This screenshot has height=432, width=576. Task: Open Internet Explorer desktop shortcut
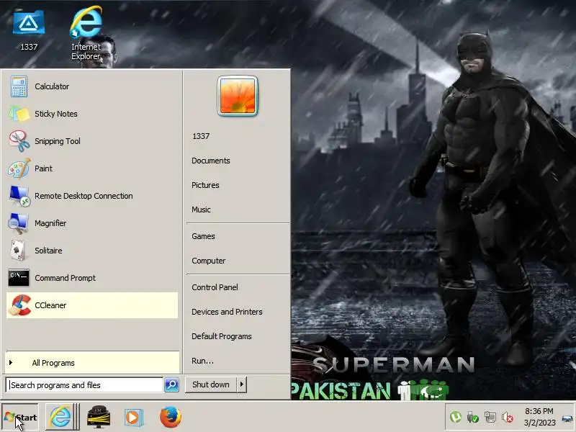click(86, 22)
